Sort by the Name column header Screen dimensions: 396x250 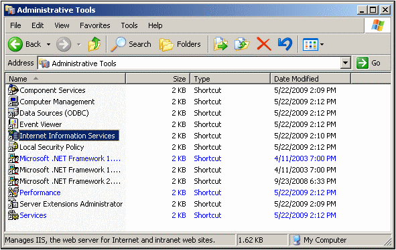(x=66, y=79)
